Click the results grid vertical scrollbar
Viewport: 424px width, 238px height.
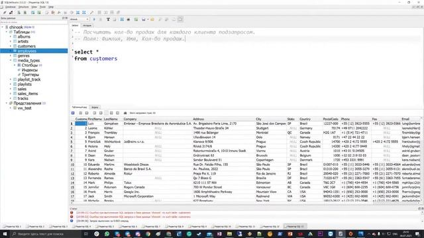coord(421,159)
